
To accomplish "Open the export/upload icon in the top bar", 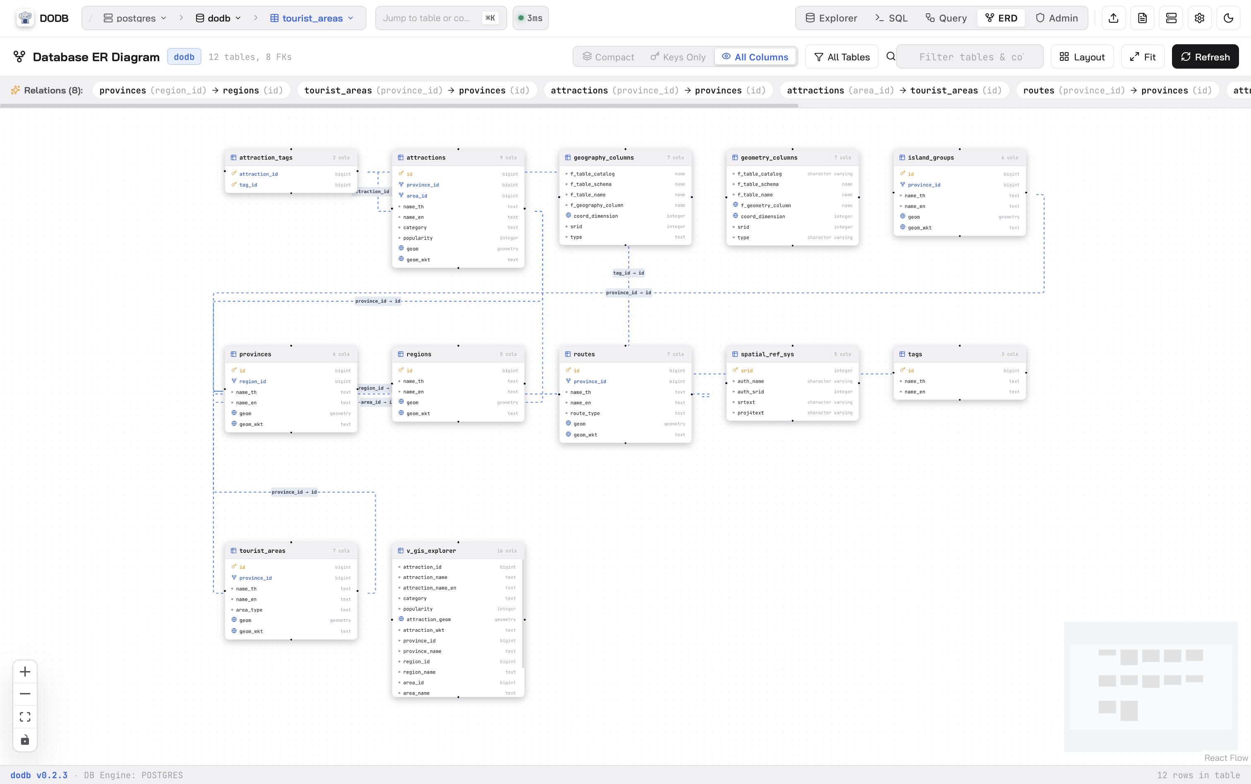I will [x=1113, y=18].
